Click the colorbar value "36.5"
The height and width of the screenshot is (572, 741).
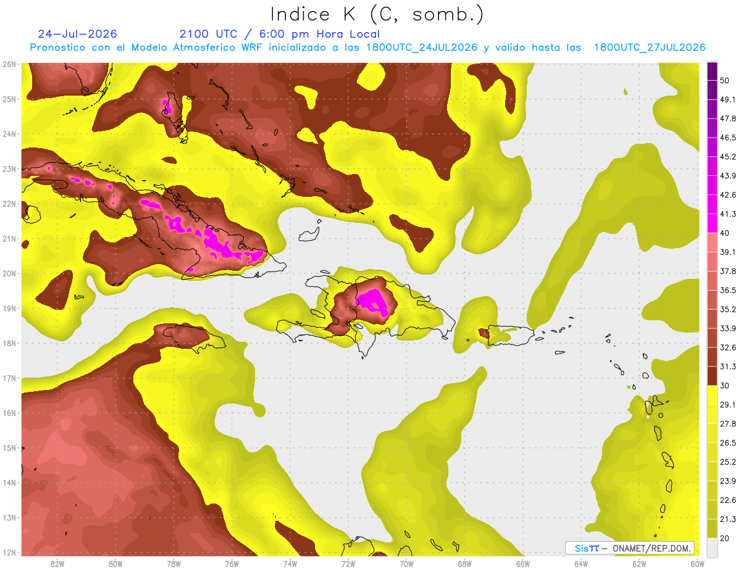point(728,291)
